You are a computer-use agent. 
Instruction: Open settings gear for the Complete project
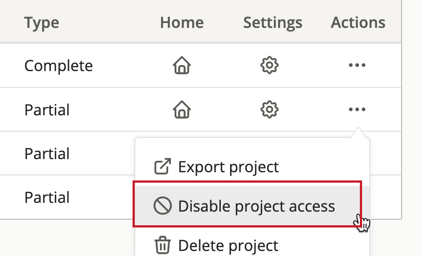click(x=270, y=65)
